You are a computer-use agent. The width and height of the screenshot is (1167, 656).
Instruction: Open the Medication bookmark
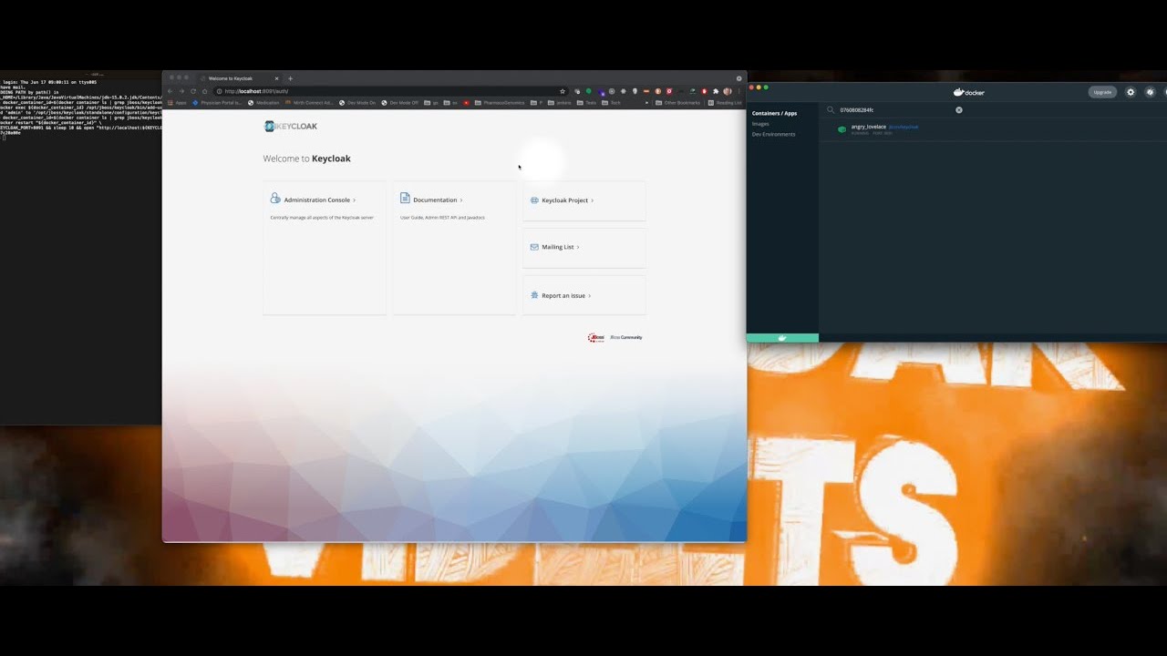coord(263,103)
